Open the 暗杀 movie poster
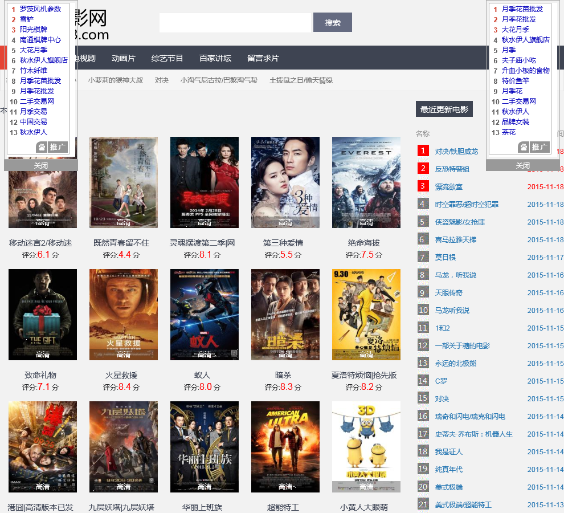 pyautogui.click(x=285, y=315)
